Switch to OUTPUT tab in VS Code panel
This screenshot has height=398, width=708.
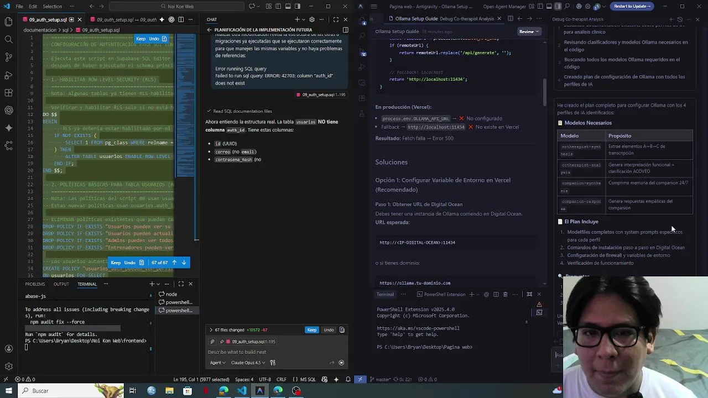(x=61, y=284)
